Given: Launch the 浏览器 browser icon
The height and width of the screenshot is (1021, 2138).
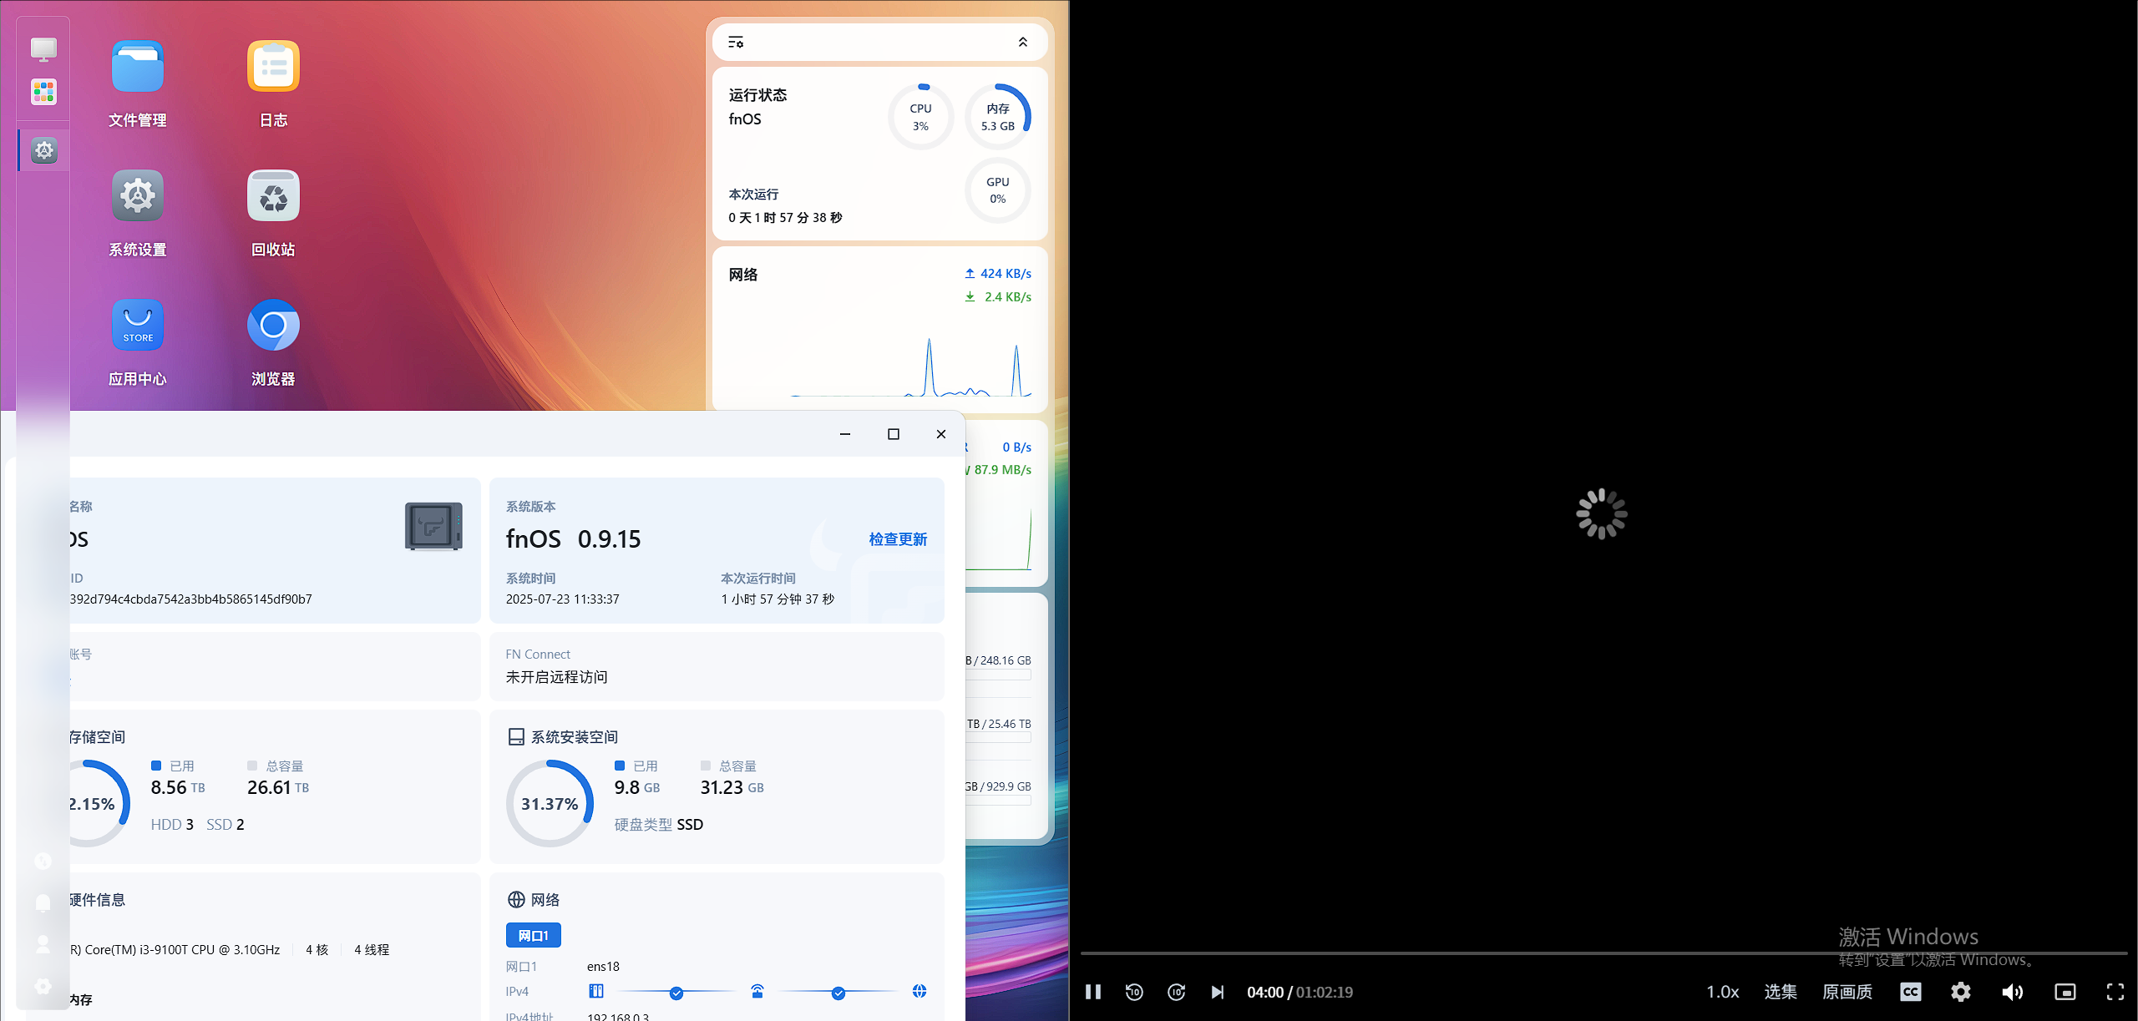Looking at the screenshot, I should pyautogui.click(x=273, y=326).
